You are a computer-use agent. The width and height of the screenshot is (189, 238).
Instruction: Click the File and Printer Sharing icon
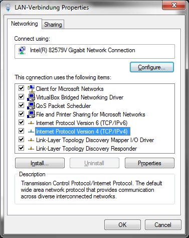31,114
